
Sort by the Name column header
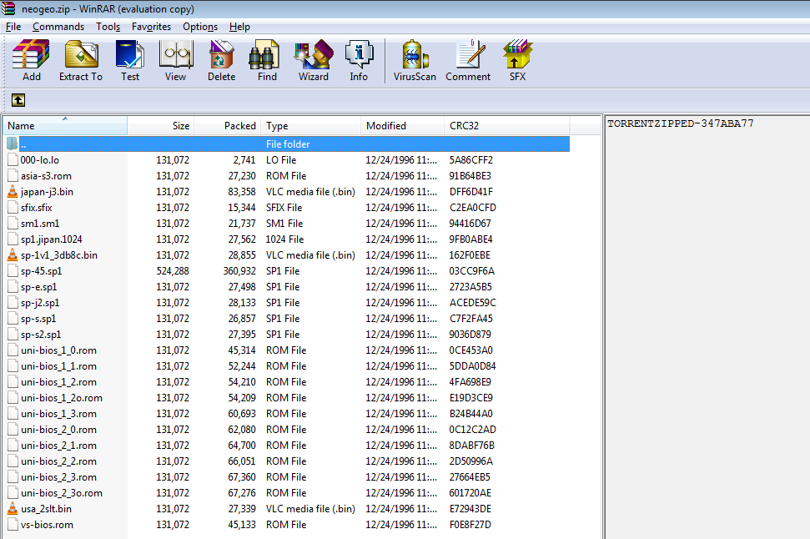pos(65,126)
